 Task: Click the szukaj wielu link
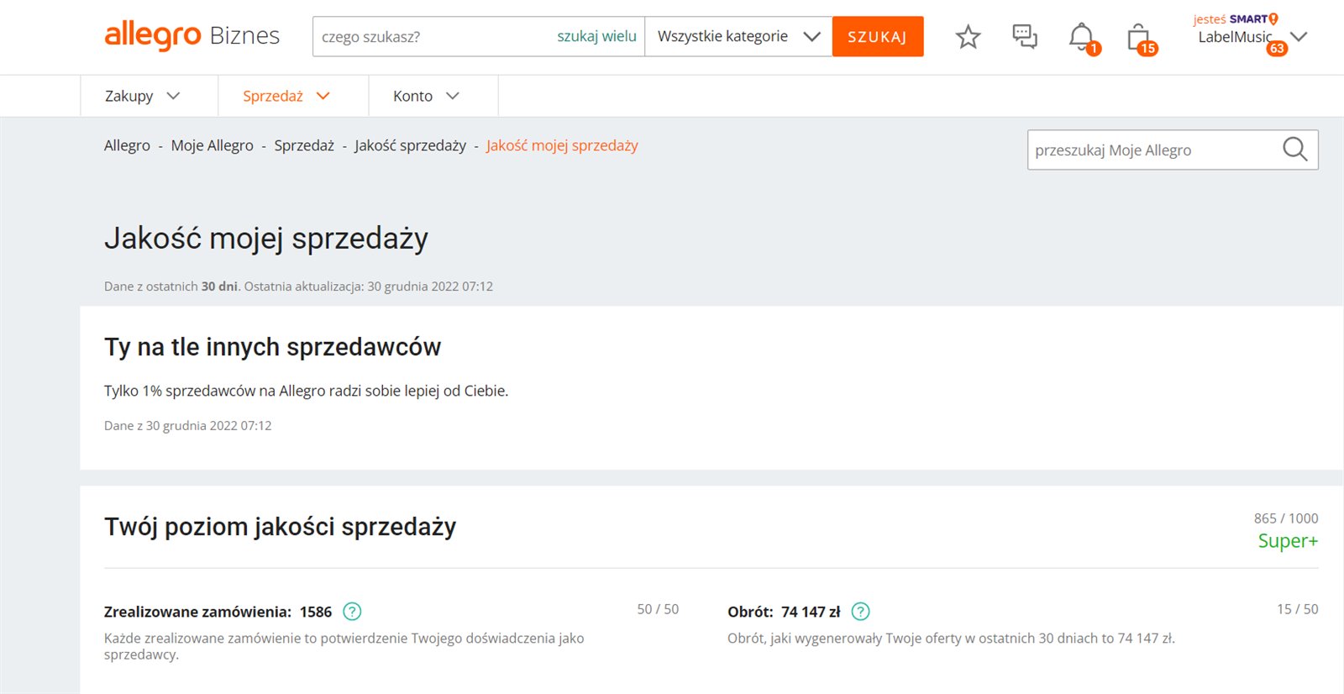pos(596,37)
